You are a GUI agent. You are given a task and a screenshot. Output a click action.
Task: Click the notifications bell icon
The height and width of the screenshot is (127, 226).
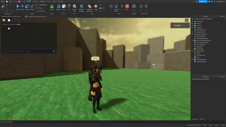(197, 1)
